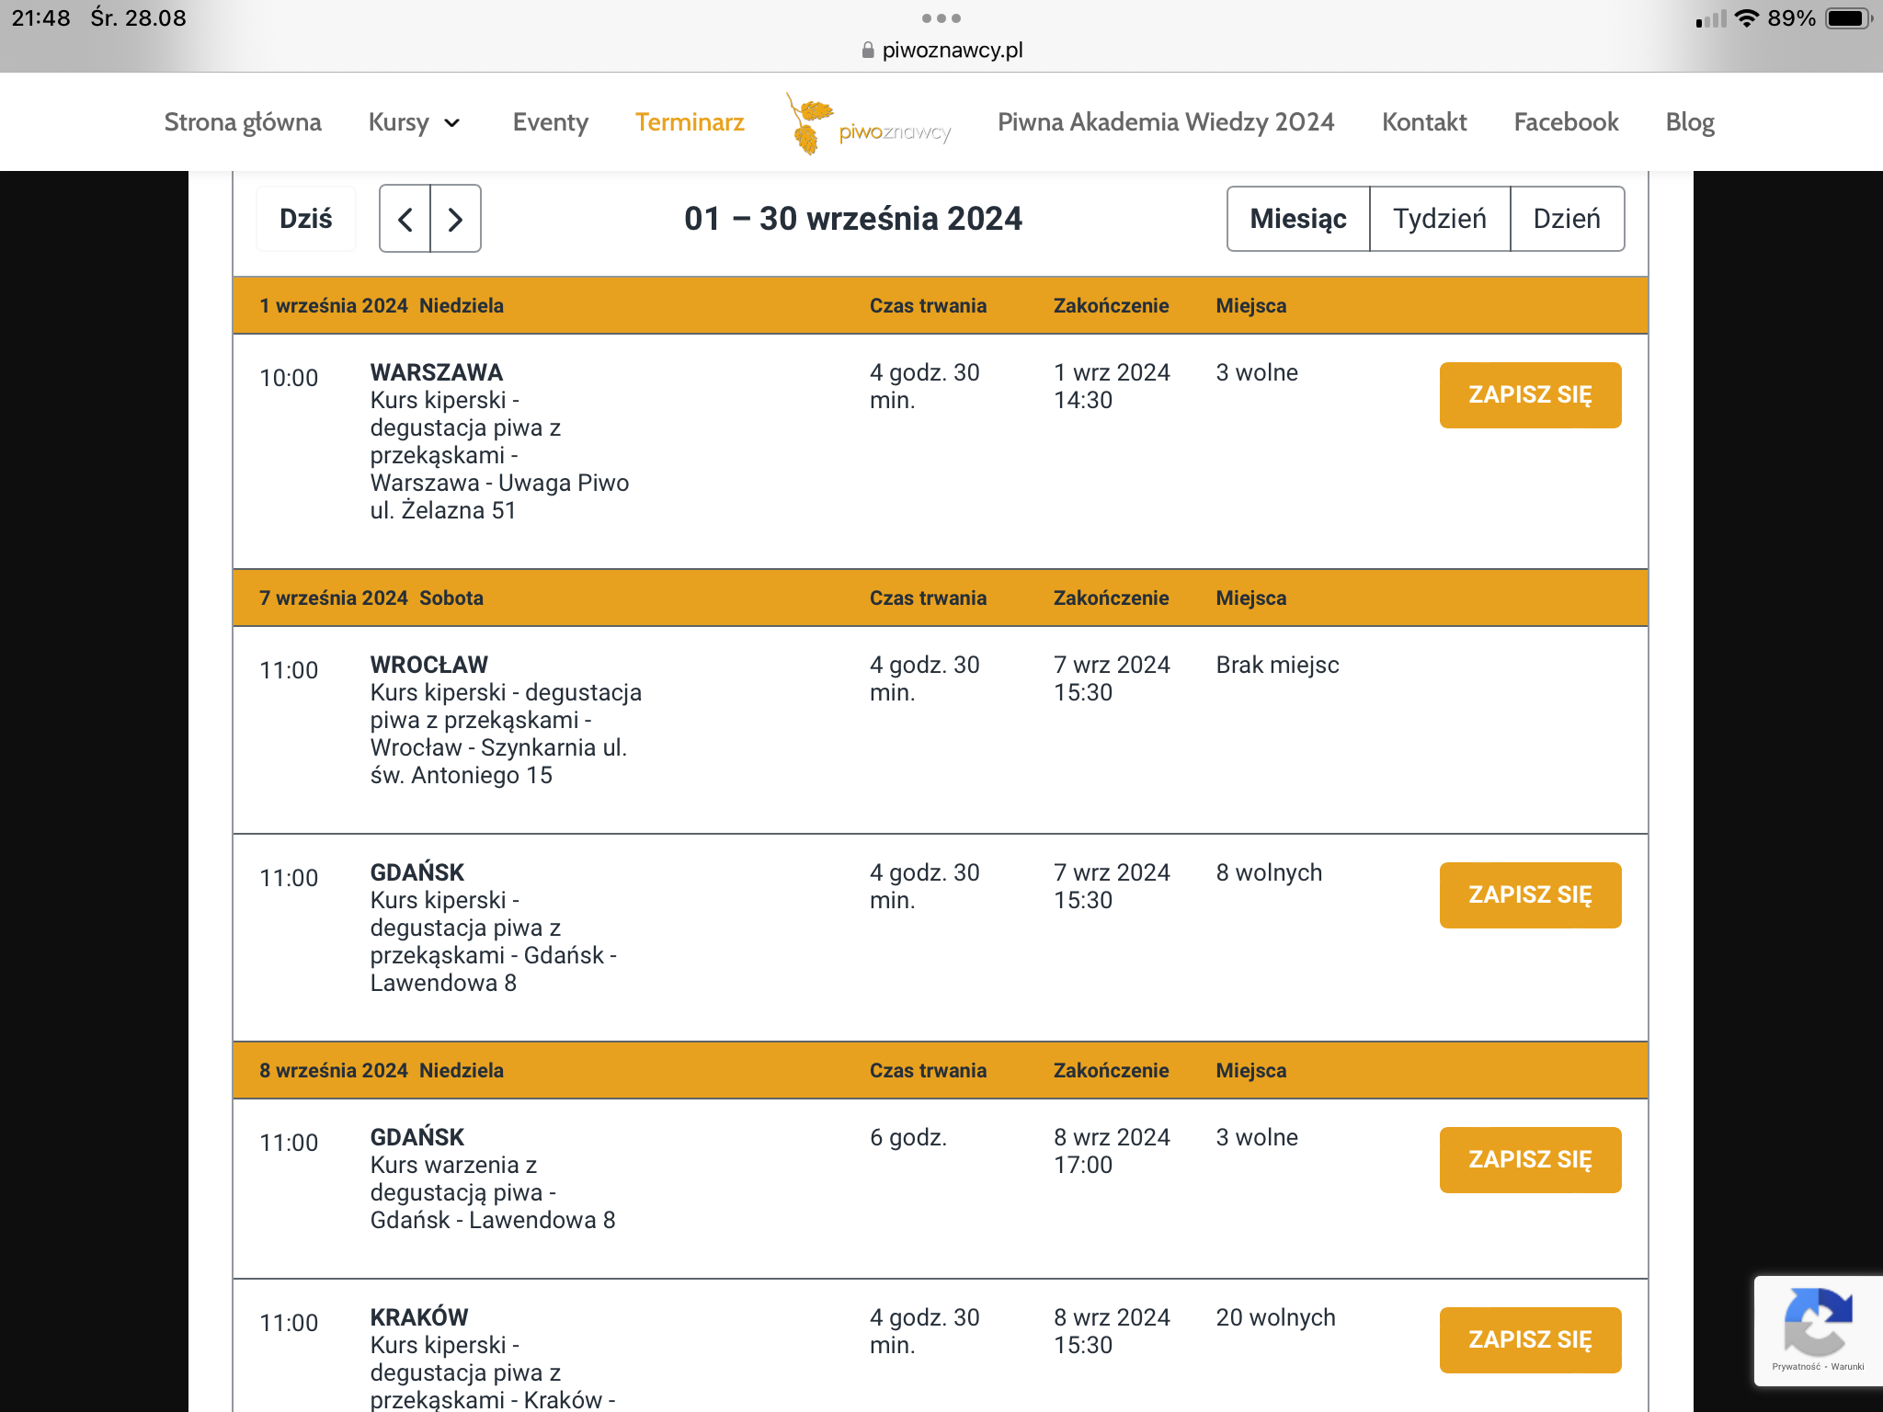Viewport: 1883px width, 1412px height.
Task: Expand the Kursy dropdown menu
Action: (x=414, y=122)
